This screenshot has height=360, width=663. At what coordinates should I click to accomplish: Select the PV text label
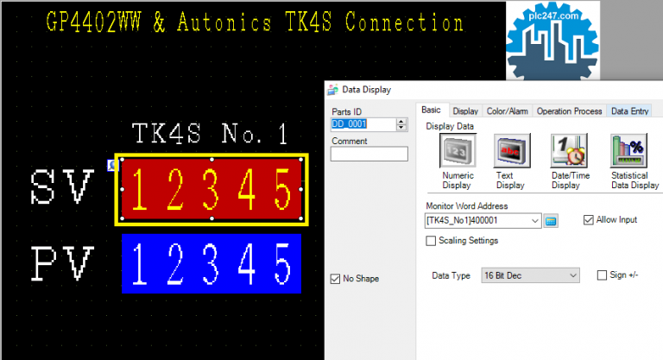(x=62, y=263)
